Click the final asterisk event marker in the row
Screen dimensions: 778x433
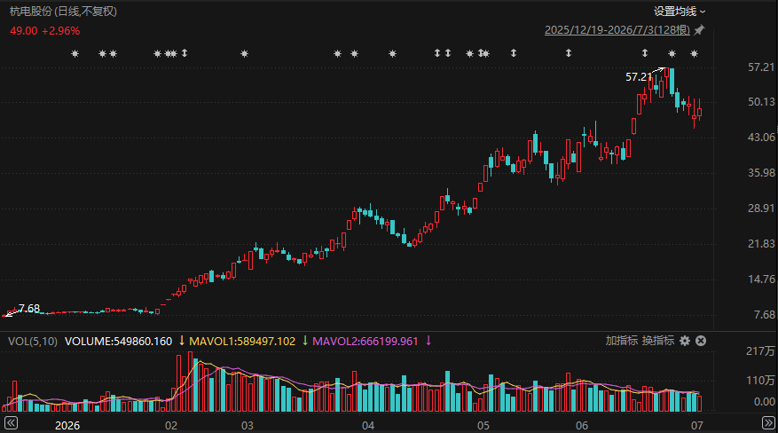pos(694,53)
